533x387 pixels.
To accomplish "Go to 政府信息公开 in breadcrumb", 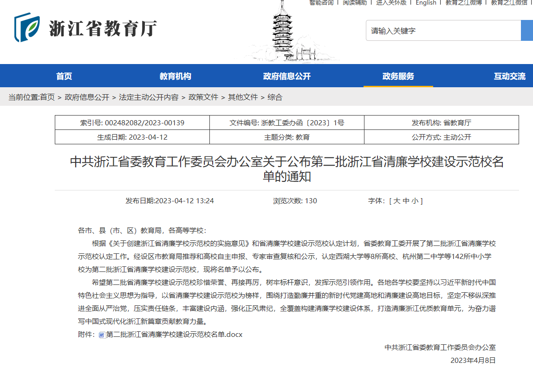I will tap(87, 97).
